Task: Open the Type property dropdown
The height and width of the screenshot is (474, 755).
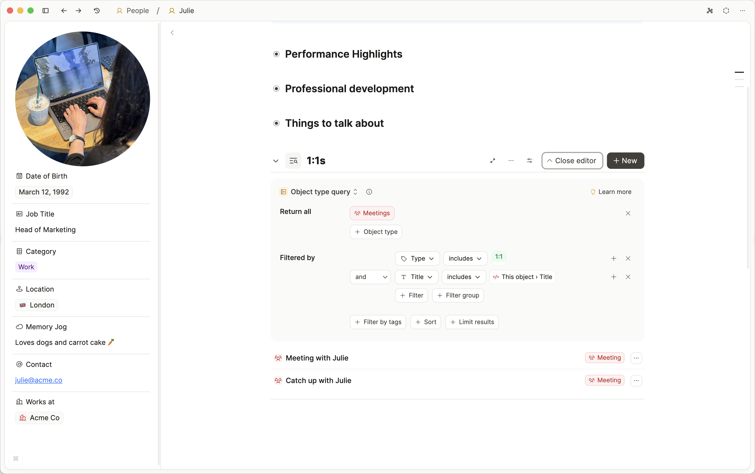Action: [417, 258]
